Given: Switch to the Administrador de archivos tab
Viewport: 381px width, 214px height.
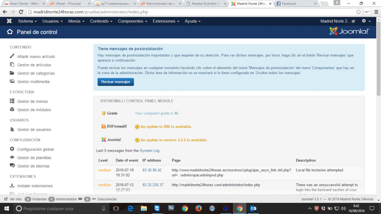Looking at the screenshot, I should [x=161, y=4].
